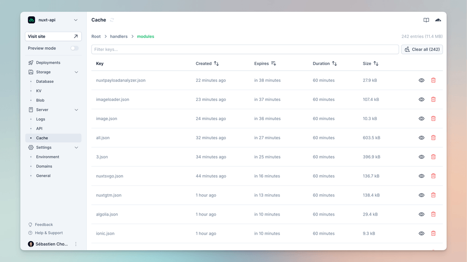The image size is (467, 262).
Task: Click Clear all 242 entries button
Action: (421, 49)
